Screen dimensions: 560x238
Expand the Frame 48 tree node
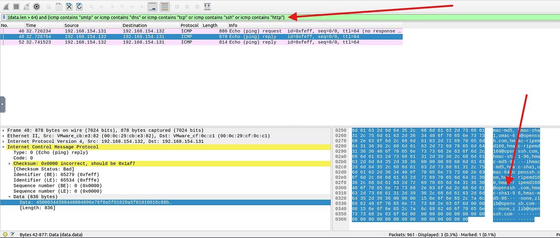point(4,130)
